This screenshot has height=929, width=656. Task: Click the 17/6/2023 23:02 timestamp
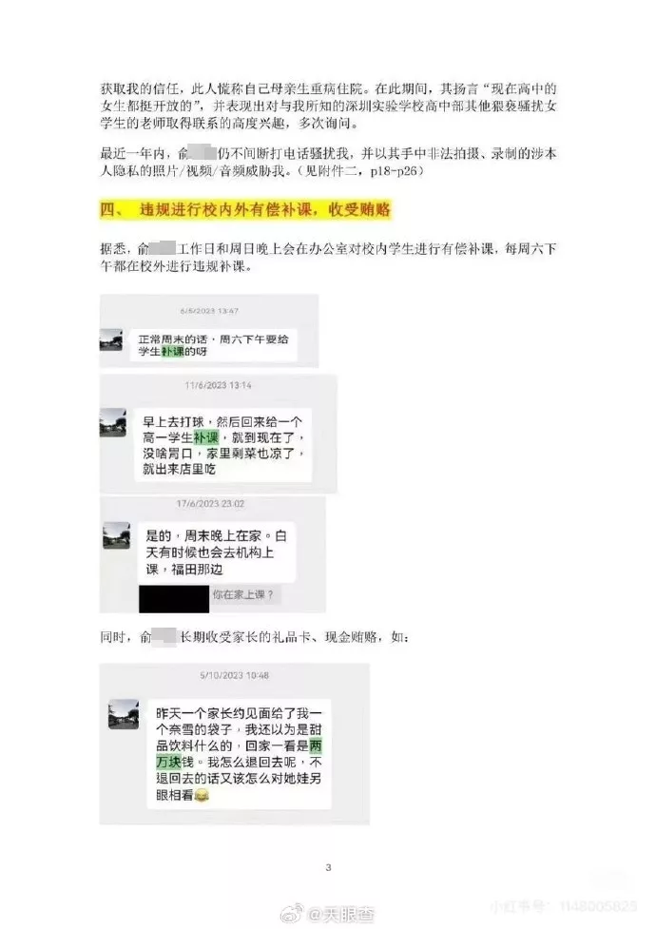(x=210, y=504)
